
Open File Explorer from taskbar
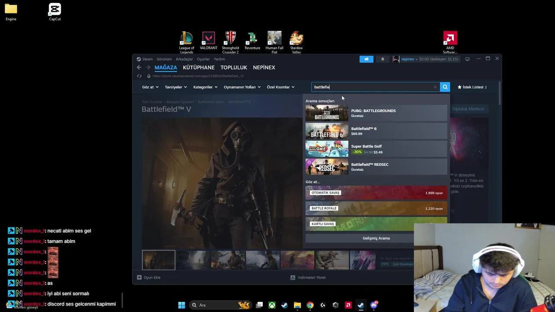point(297,305)
